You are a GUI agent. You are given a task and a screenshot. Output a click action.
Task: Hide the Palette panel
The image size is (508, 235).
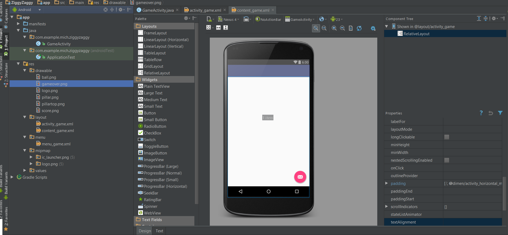point(195,18)
